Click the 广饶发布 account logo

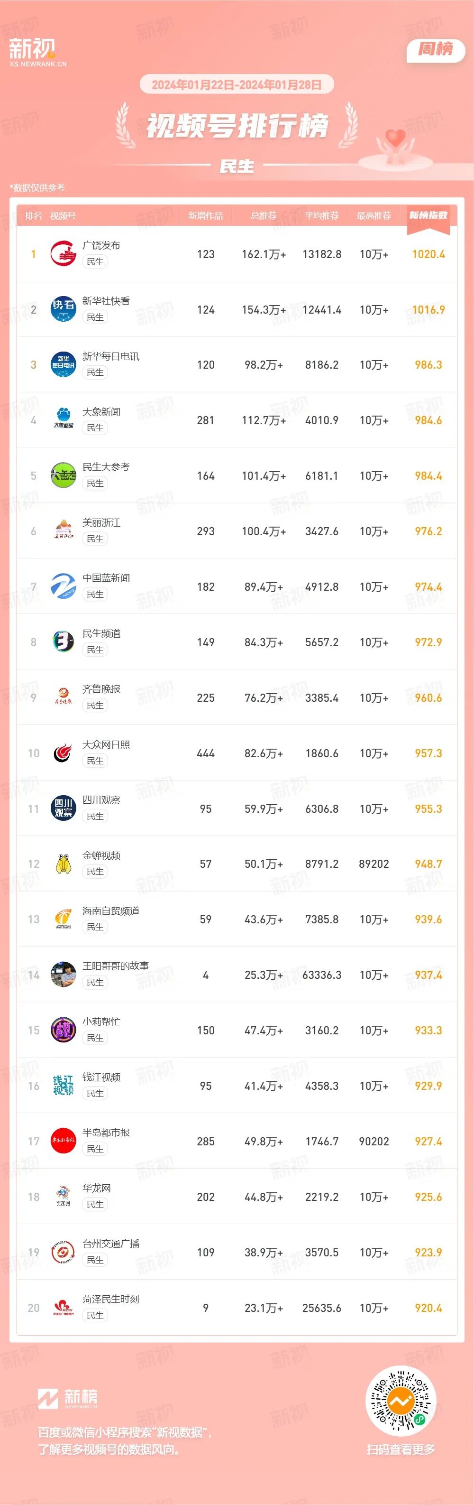click(x=63, y=253)
